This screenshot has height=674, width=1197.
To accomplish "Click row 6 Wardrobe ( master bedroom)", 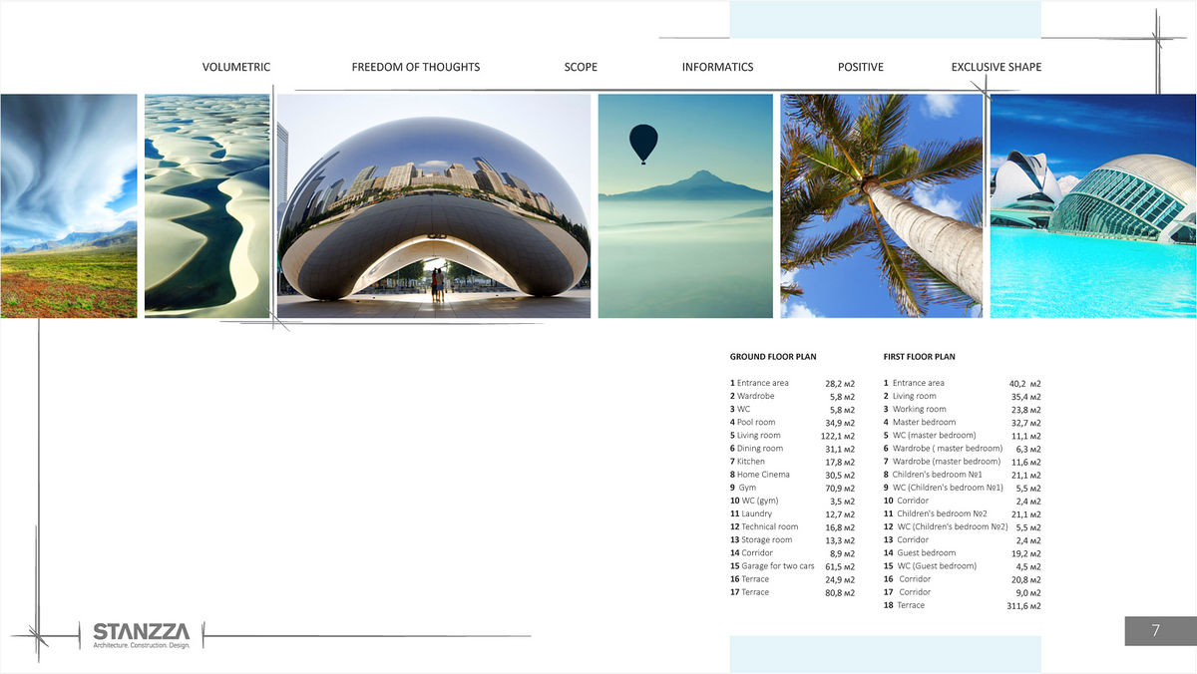I will pos(962,449).
